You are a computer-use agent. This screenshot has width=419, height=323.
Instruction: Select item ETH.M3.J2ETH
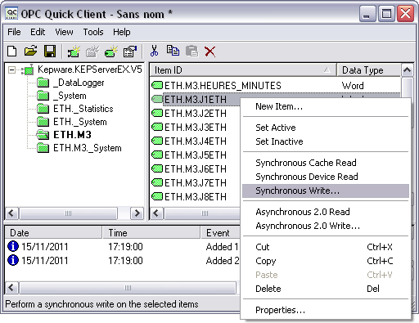pyautogui.click(x=196, y=114)
